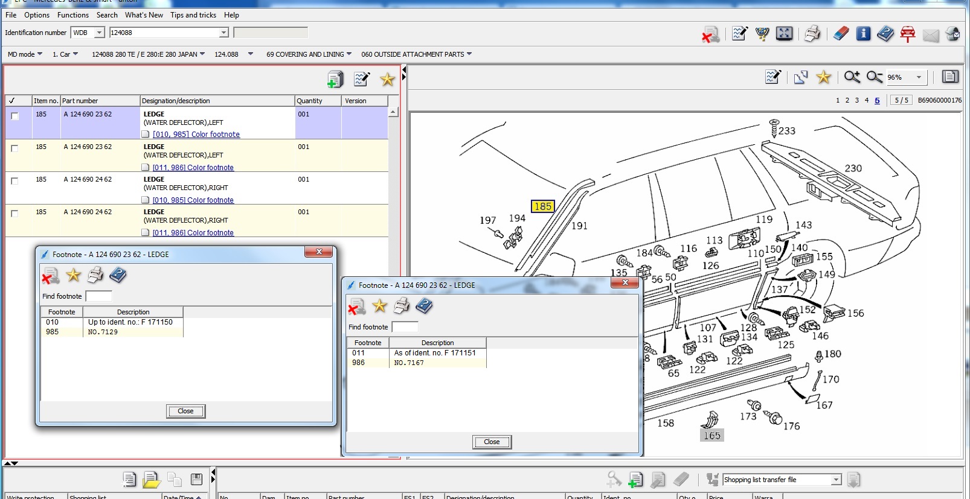Zoom in on the parts diagram
The image size is (970, 499).
[852, 77]
